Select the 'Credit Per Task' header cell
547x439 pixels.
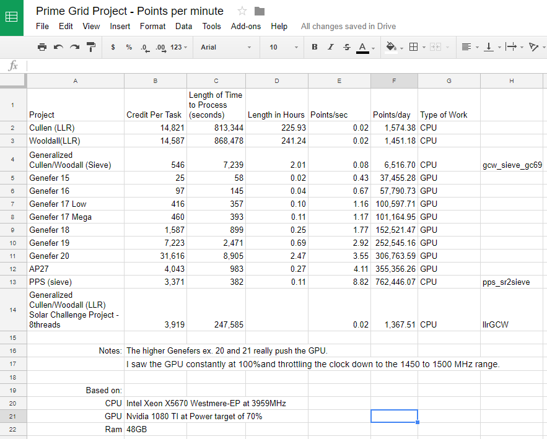pos(155,105)
